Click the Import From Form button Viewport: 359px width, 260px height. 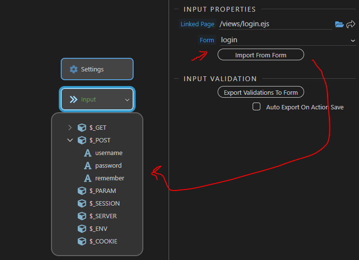[261, 55]
